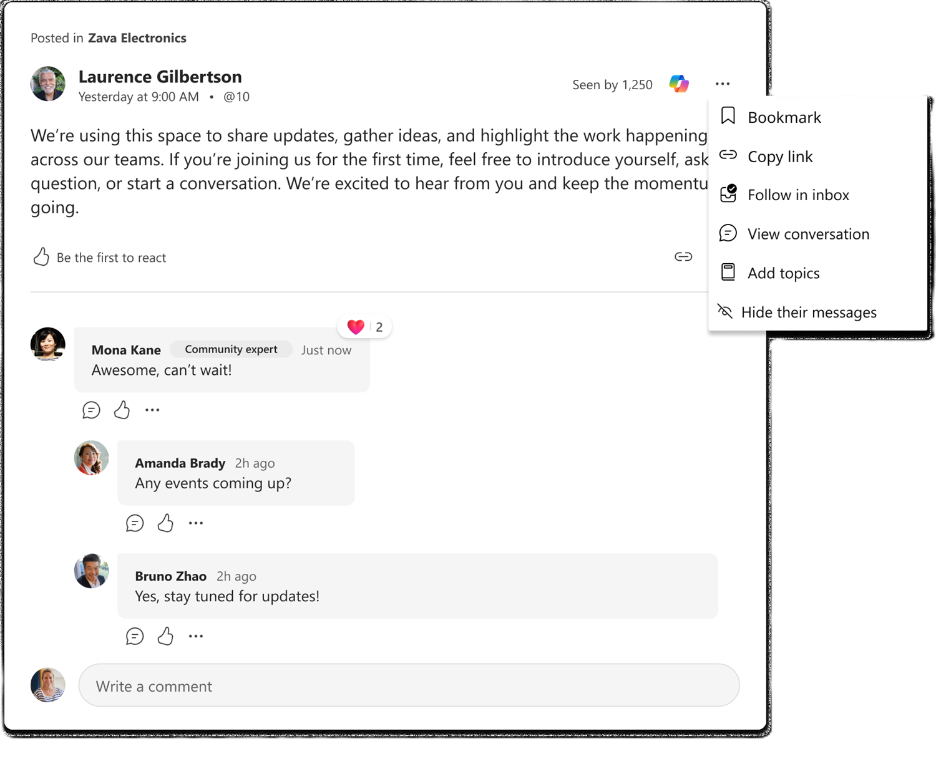Like Bruno Zhao's comment with thumbs-up icon
936x784 pixels.
tap(165, 636)
